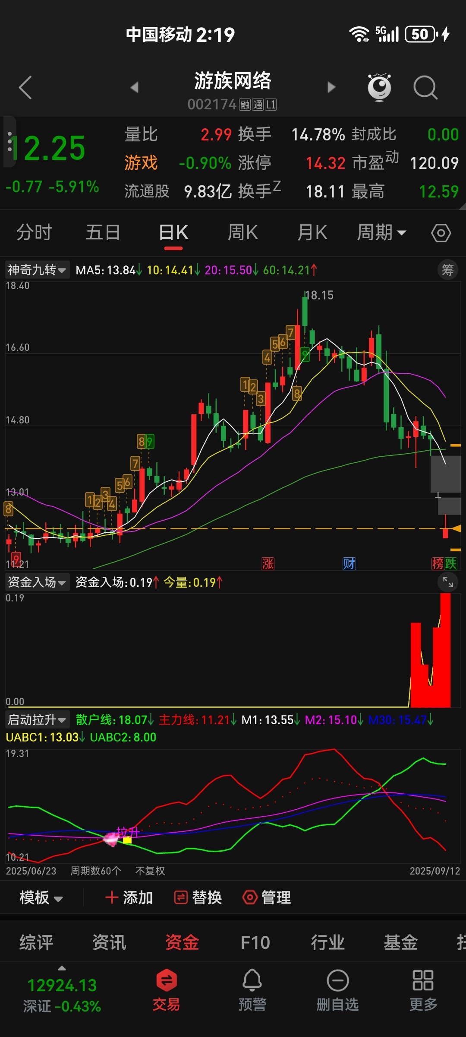The width and height of the screenshot is (466, 1037).
Task: Tap 融 margin badge under stock code
Action: [245, 105]
